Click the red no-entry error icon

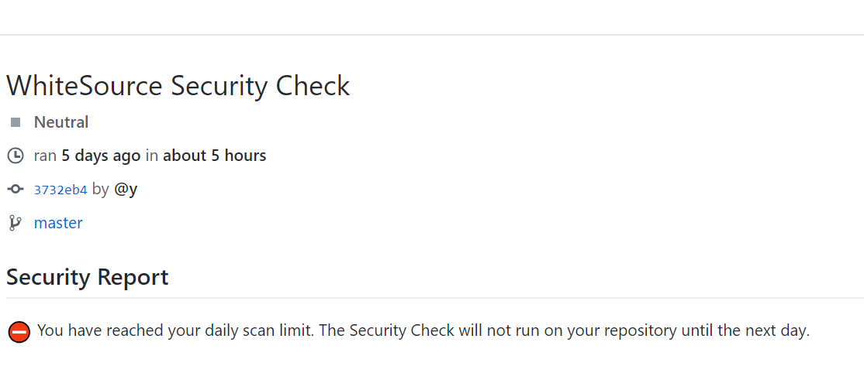[x=19, y=332]
